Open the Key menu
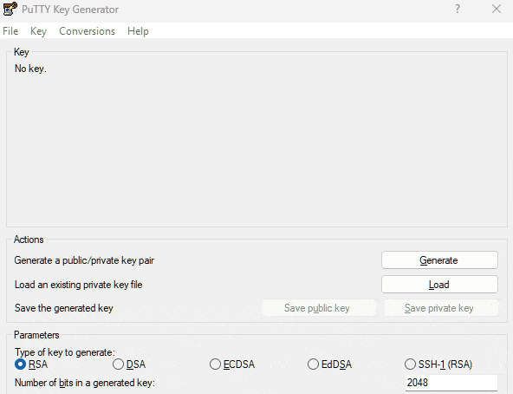 click(x=38, y=31)
